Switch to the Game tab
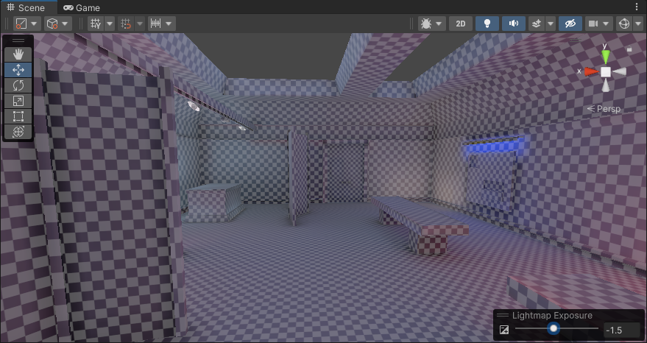Screen dimensions: 647x343 82,7
